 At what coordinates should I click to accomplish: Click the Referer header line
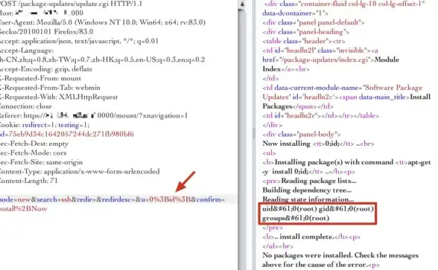pos(94,115)
